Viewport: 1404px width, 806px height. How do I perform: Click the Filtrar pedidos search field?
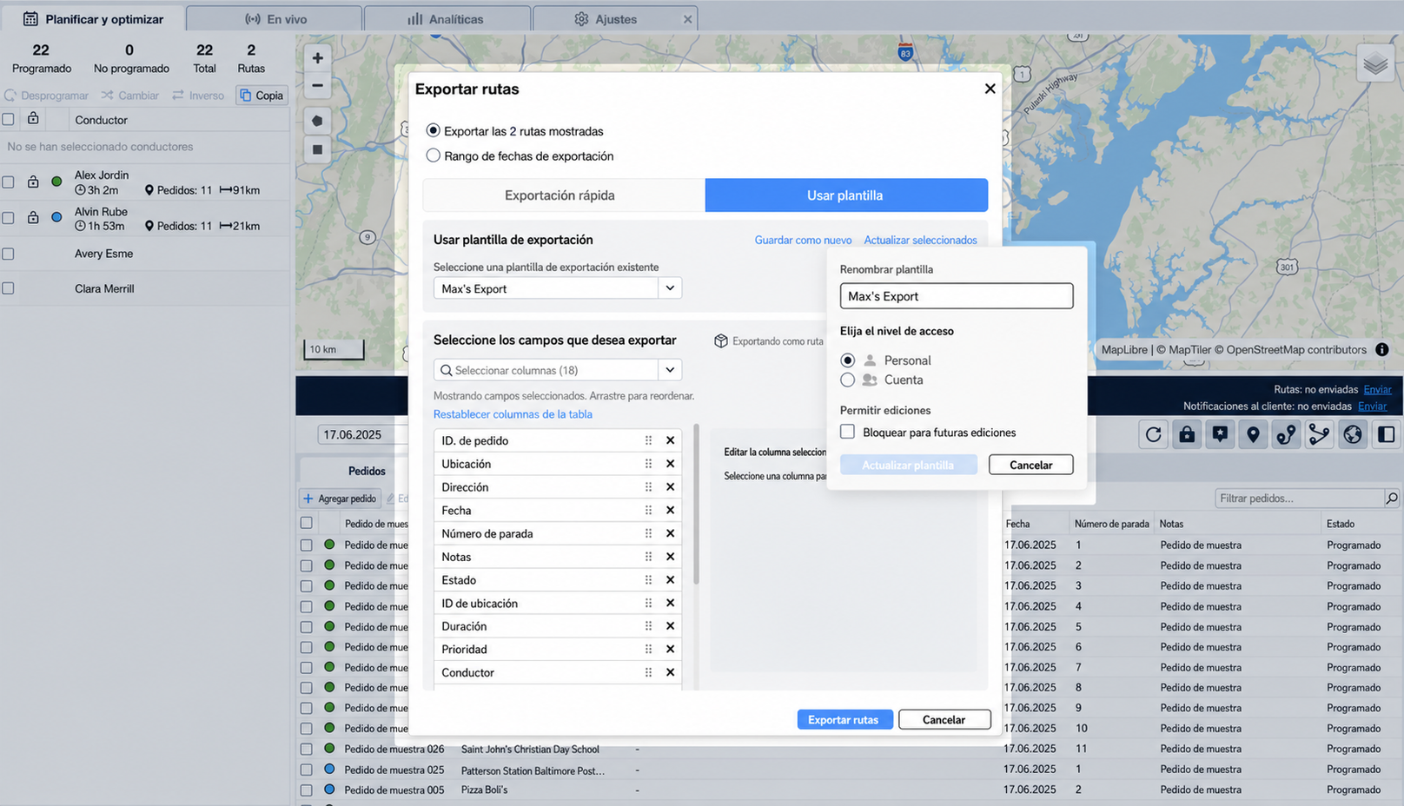click(x=1299, y=498)
